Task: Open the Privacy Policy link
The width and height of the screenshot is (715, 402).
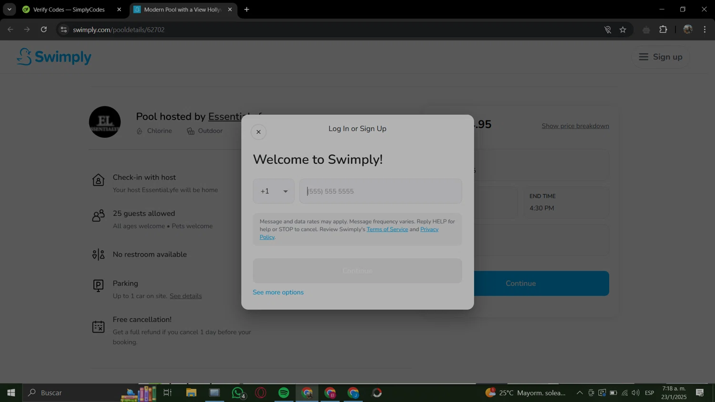Action: coord(429,229)
